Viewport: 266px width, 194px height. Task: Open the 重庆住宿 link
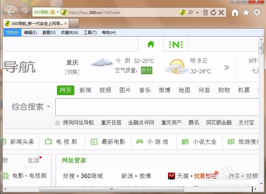pyautogui.click(x=111, y=122)
